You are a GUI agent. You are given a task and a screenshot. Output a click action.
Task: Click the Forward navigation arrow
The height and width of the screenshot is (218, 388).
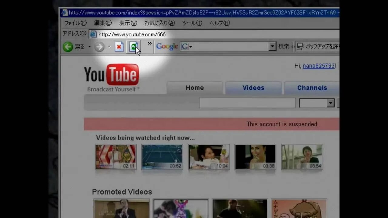point(99,47)
